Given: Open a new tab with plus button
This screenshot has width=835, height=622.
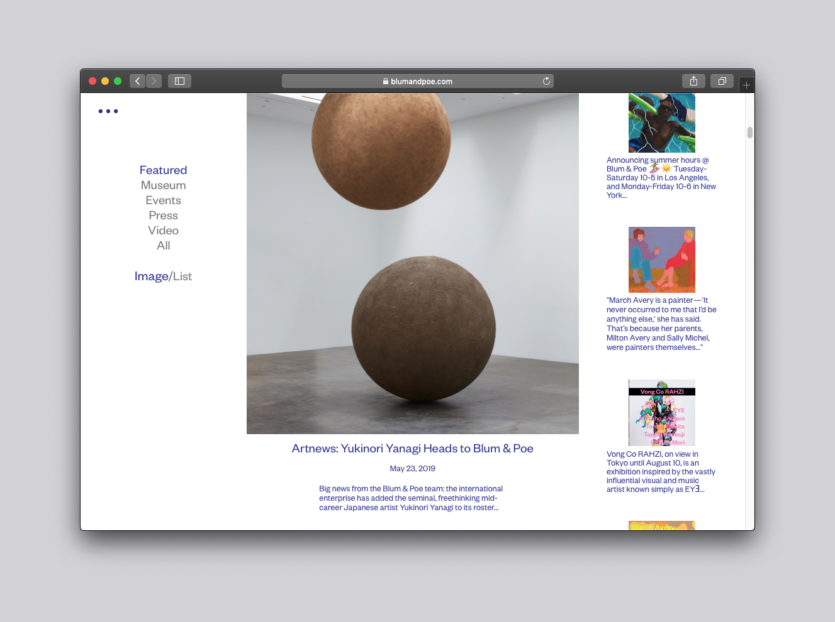Looking at the screenshot, I should pos(746,85).
